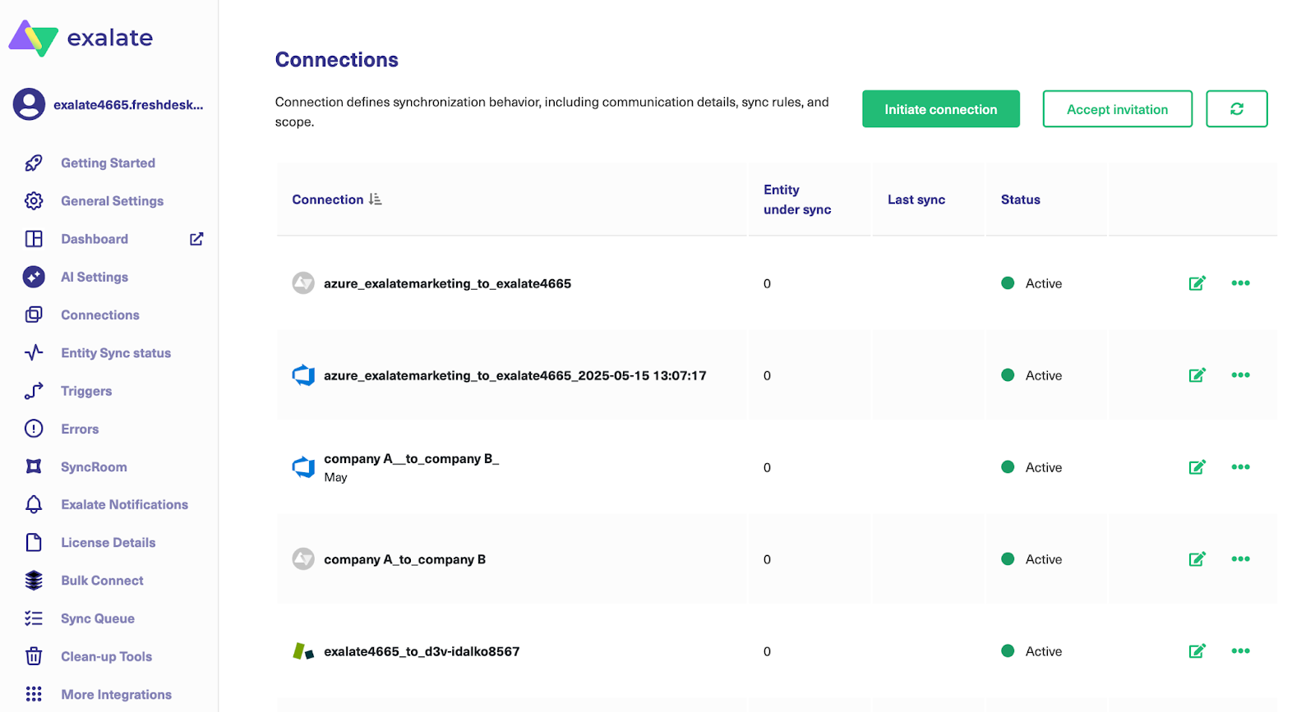1315x712 pixels.
Task: Open Exalate Notifications menu item
Action: click(x=125, y=504)
